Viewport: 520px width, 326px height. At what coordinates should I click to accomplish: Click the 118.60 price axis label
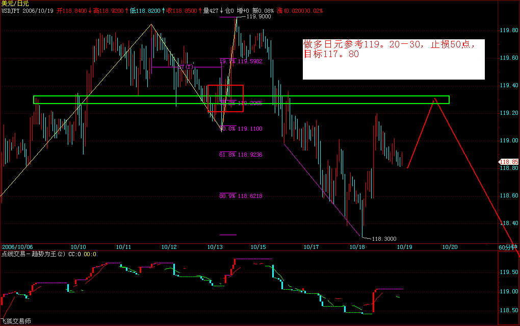[509, 195]
